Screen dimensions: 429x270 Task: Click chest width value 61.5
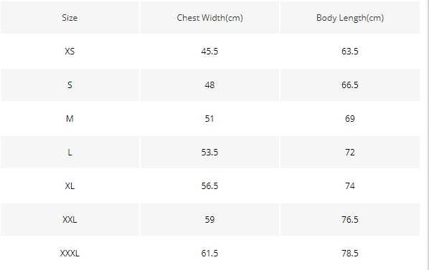tap(210, 253)
